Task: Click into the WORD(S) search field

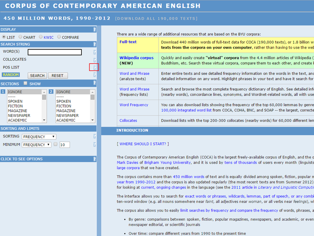Action: click(55, 52)
